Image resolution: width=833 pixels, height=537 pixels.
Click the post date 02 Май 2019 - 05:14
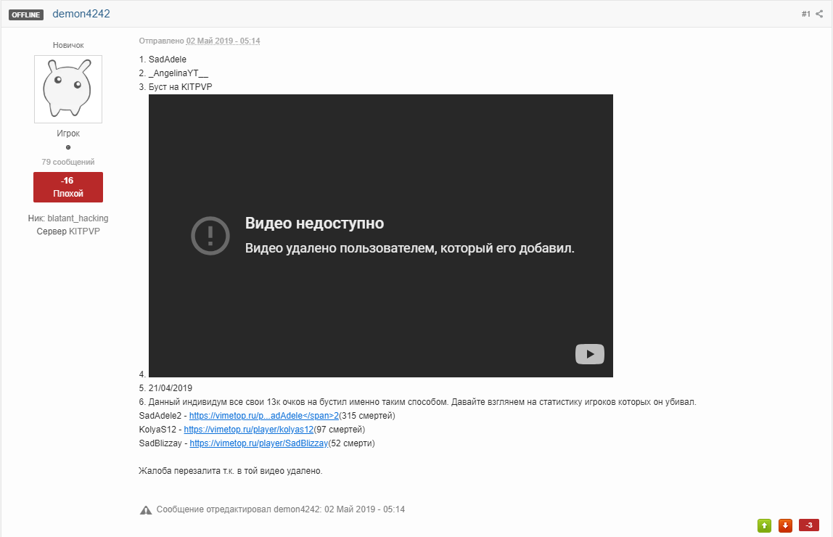point(223,41)
